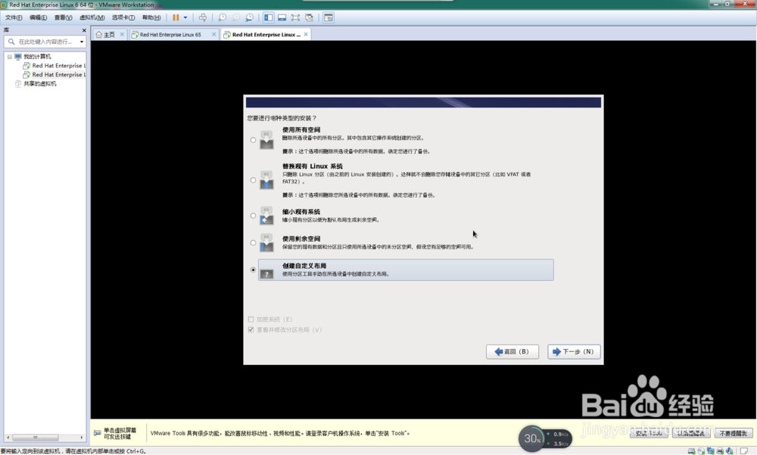The image size is (757, 455).
Task: Click the 创建自定义布局 question mark icon
Action: (266, 274)
